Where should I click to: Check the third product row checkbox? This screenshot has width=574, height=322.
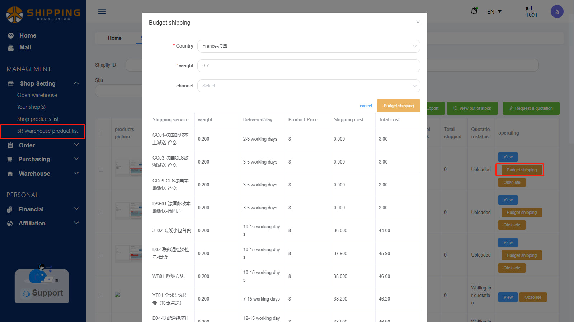point(101,255)
